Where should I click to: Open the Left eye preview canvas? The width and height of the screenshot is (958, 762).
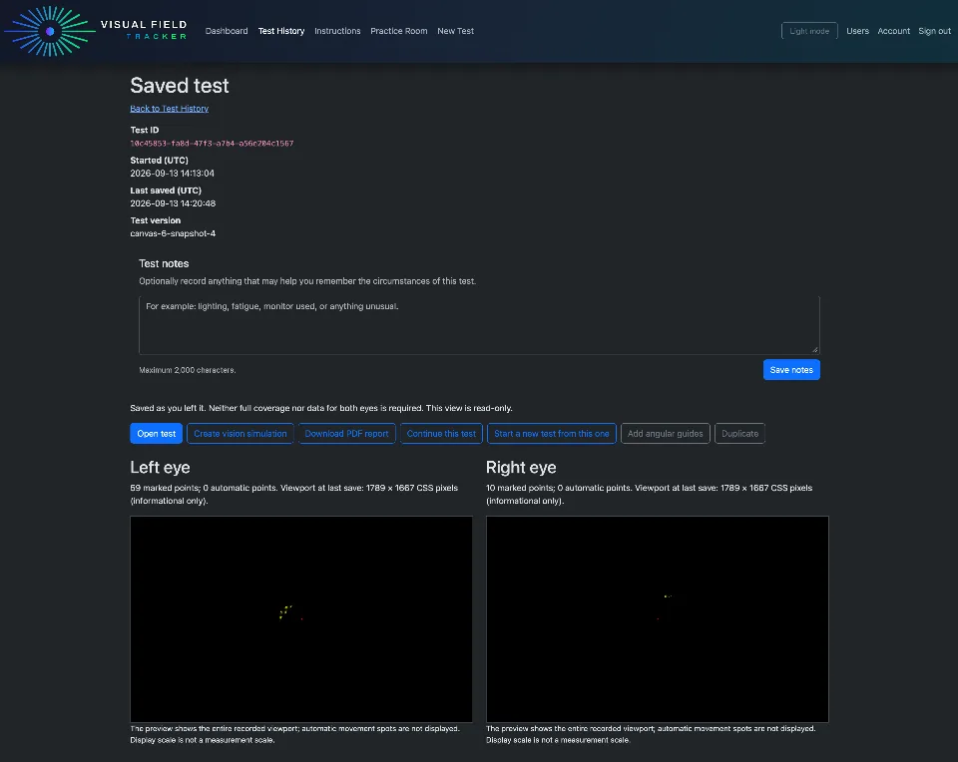pos(301,619)
